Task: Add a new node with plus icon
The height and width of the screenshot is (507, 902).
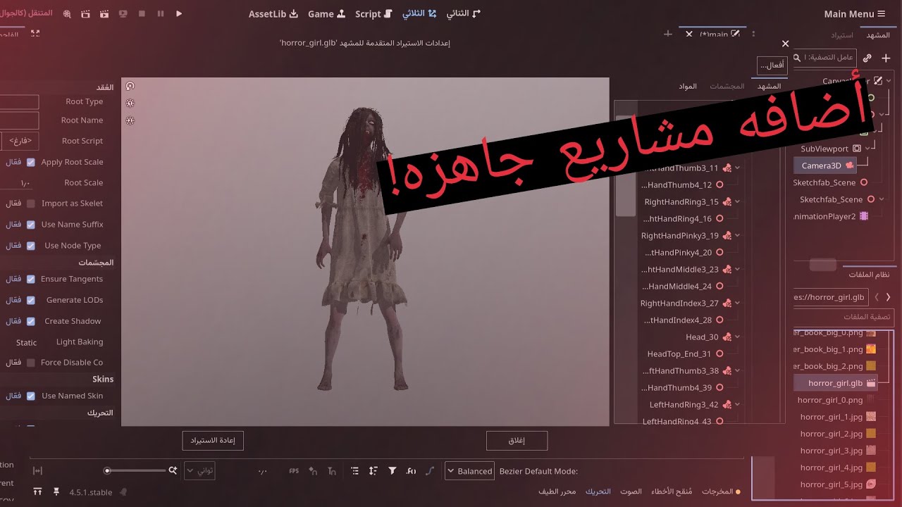Action: 886,58
